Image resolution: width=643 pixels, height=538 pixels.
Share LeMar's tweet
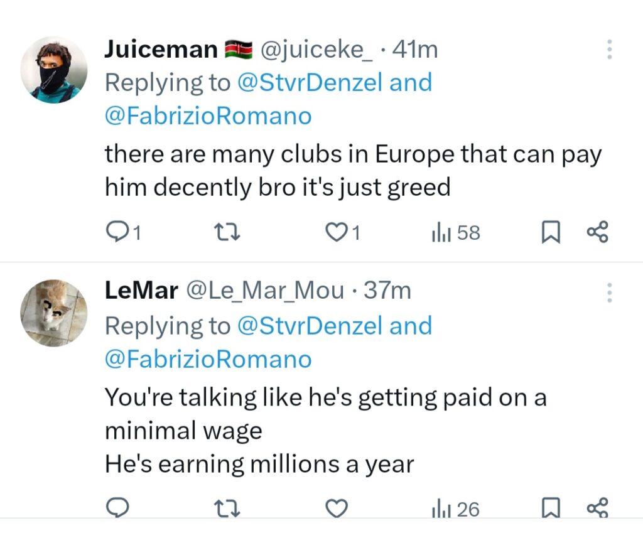coord(597,507)
